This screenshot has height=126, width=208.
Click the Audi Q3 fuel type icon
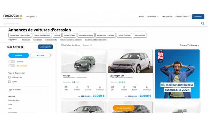[88, 87]
